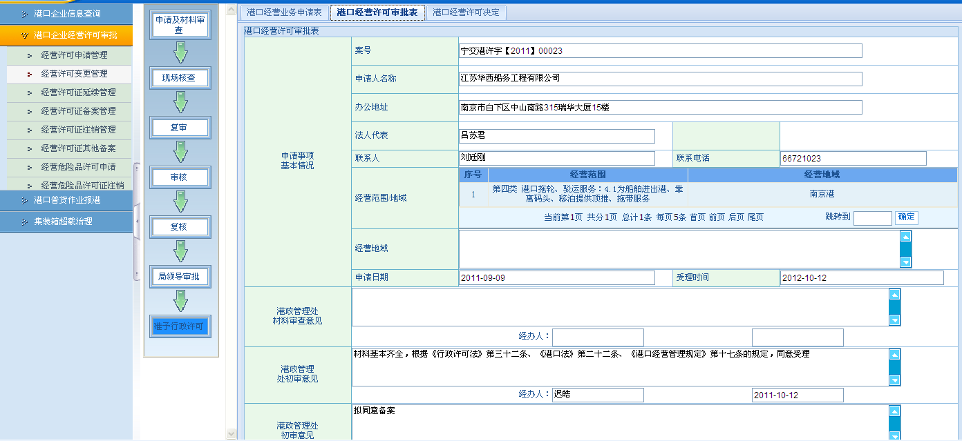
Task: Click the 现场核查 workflow step button
Action: (x=179, y=78)
